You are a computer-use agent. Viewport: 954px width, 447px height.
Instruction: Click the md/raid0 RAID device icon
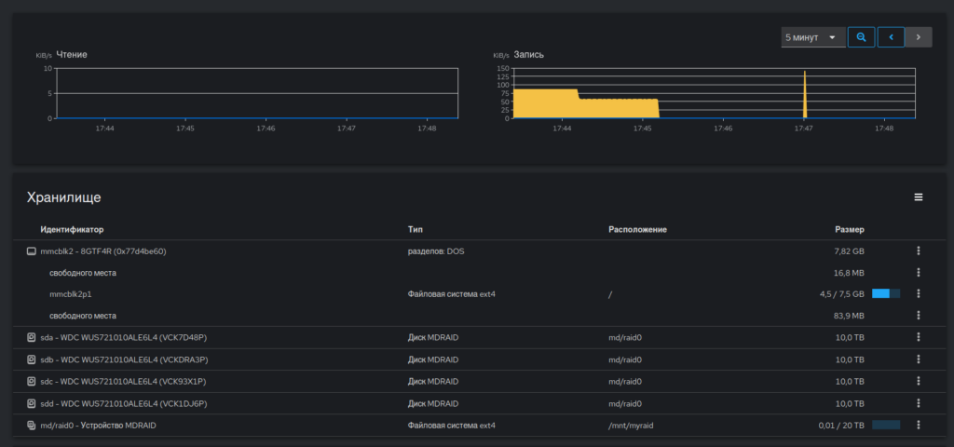[x=32, y=426]
